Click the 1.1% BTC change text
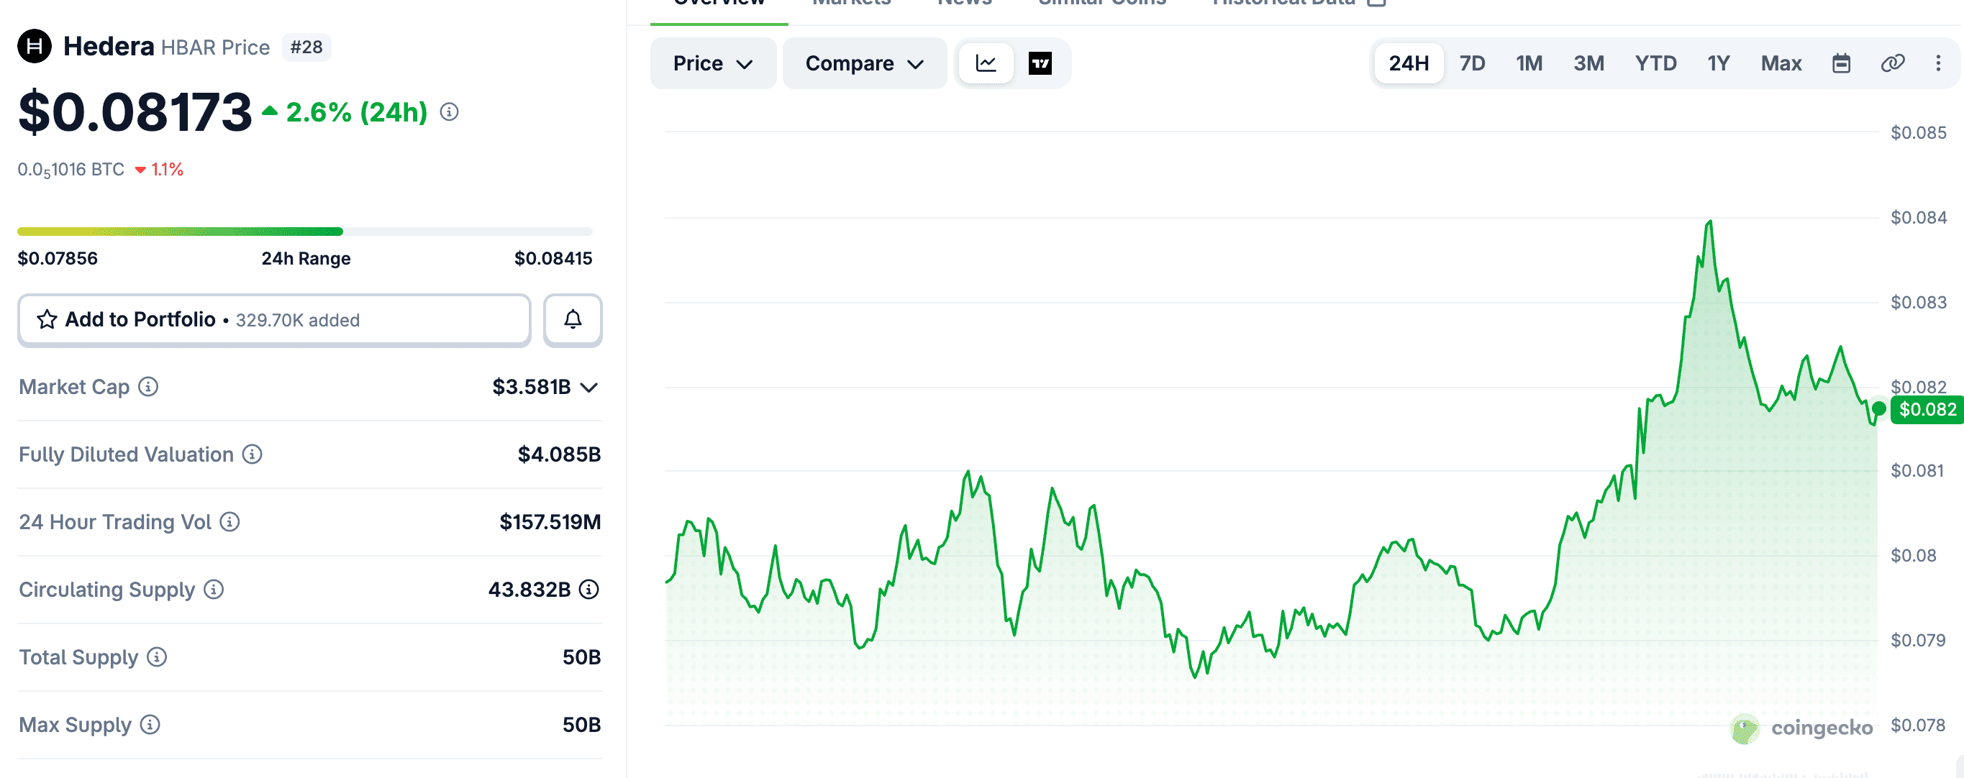Screen dimensions: 1964x778 [x=167, y=169]
